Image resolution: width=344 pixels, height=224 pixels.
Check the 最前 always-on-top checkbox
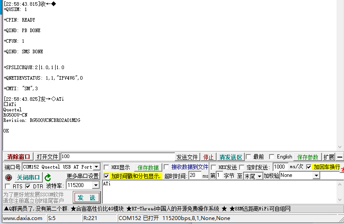[x=248, y=157]
